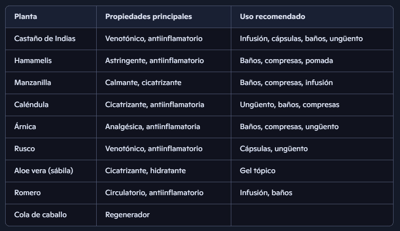Select the Romero plant cell
Image resolution: width=400 pixels, height=231 pixels.
[x=27, y=193]
